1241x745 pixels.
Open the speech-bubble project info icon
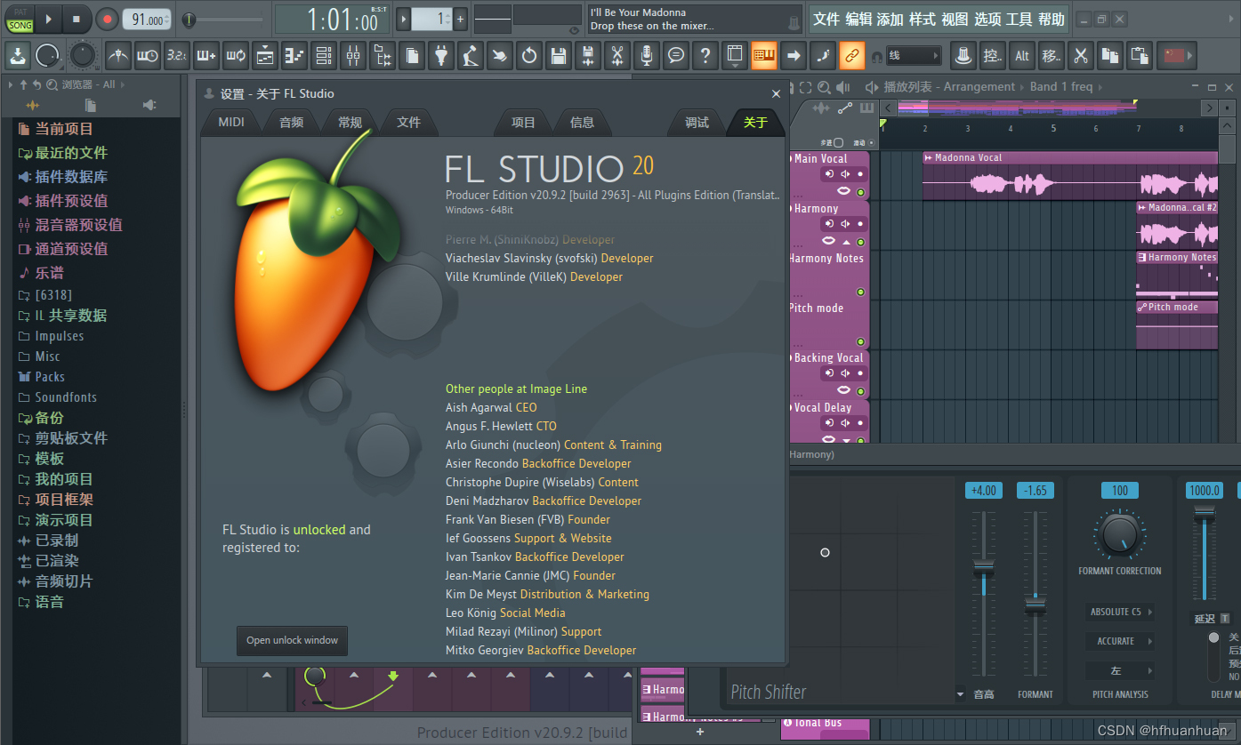tap(676, 56)
